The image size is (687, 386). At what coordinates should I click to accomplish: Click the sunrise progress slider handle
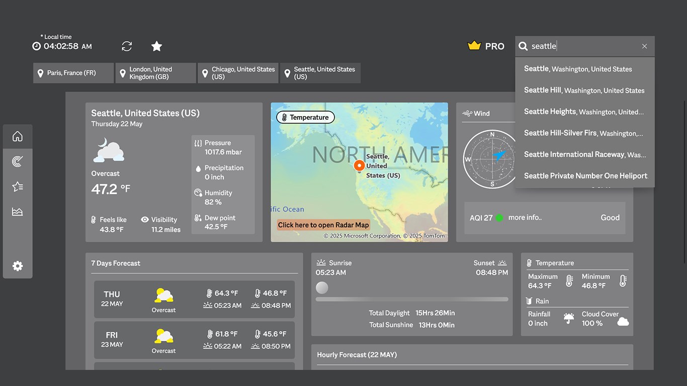pyautogui.click(x=322, y=287)
